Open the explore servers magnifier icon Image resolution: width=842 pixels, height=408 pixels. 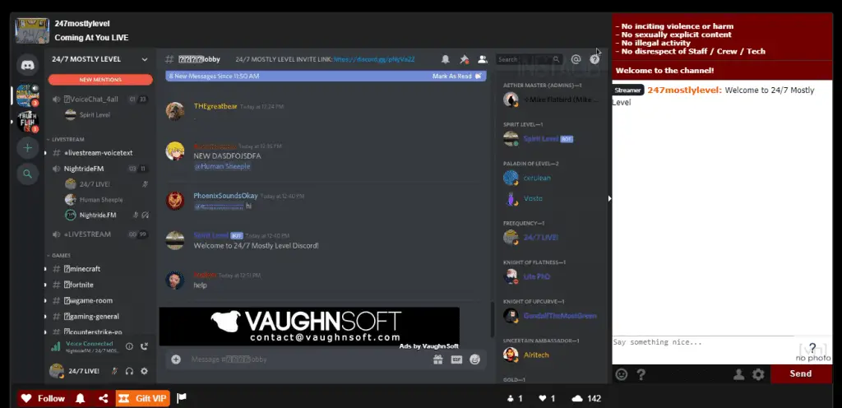(27, 174)
